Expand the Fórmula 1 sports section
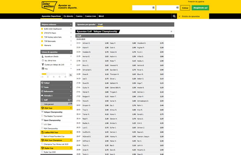 71,95
